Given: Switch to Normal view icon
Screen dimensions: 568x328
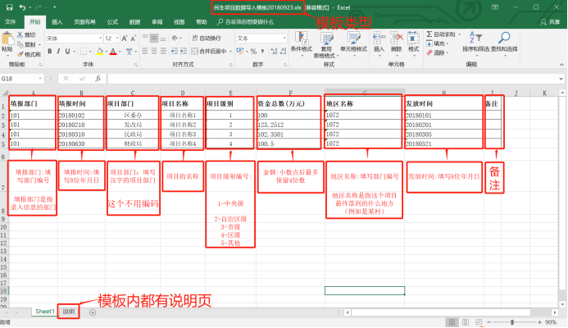Looking at the screenshot, I should pos(452,321).
